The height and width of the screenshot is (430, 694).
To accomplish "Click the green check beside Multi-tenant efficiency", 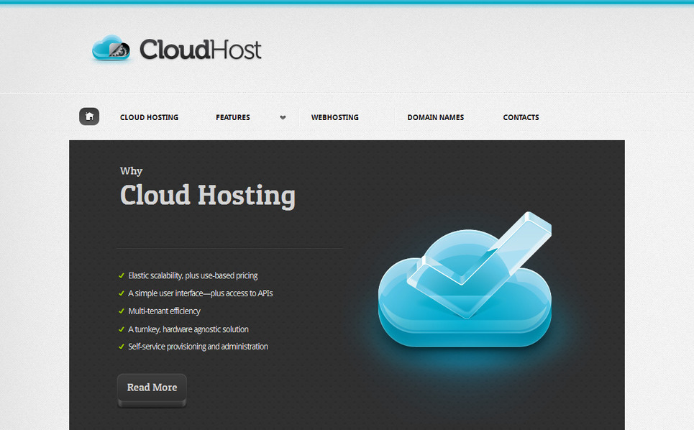I will point(122,311).
